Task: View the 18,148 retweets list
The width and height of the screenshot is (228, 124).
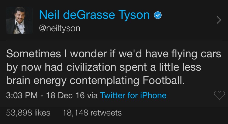Action: (92, 113)
